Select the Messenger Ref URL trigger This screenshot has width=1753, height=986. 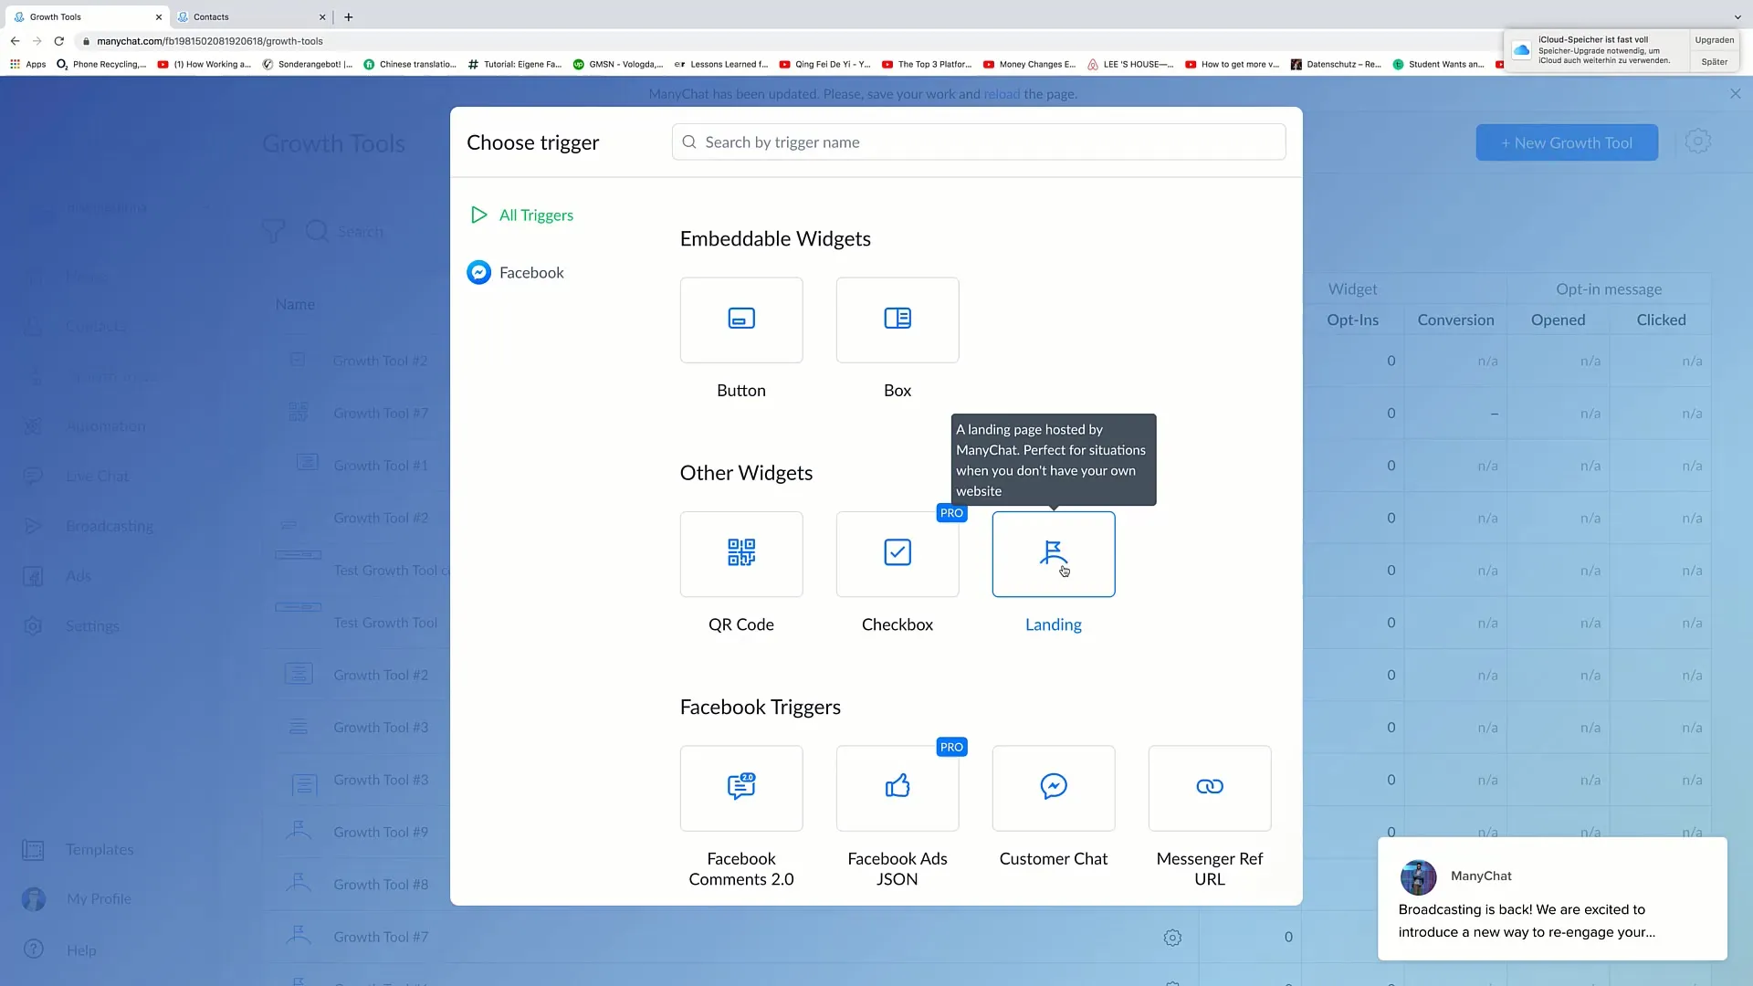click(1209, 789)
